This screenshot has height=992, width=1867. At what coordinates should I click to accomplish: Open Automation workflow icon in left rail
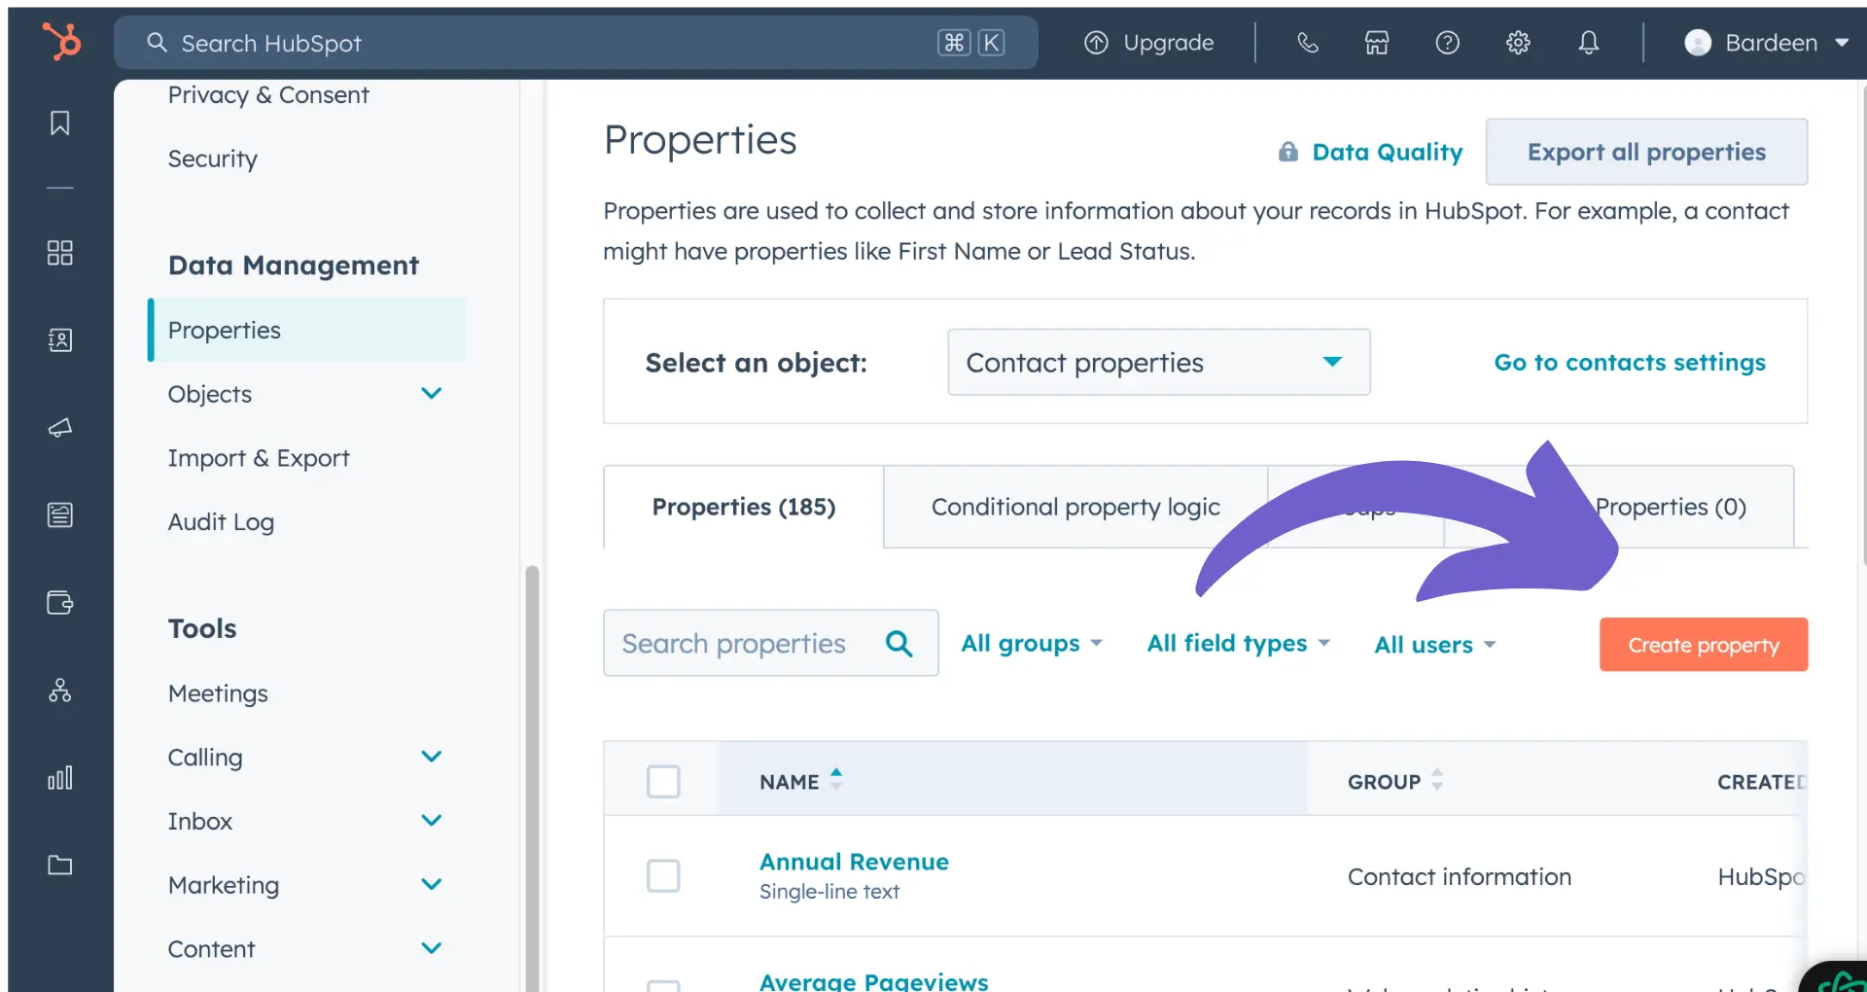pyautogui.click(x=60, y=691)
